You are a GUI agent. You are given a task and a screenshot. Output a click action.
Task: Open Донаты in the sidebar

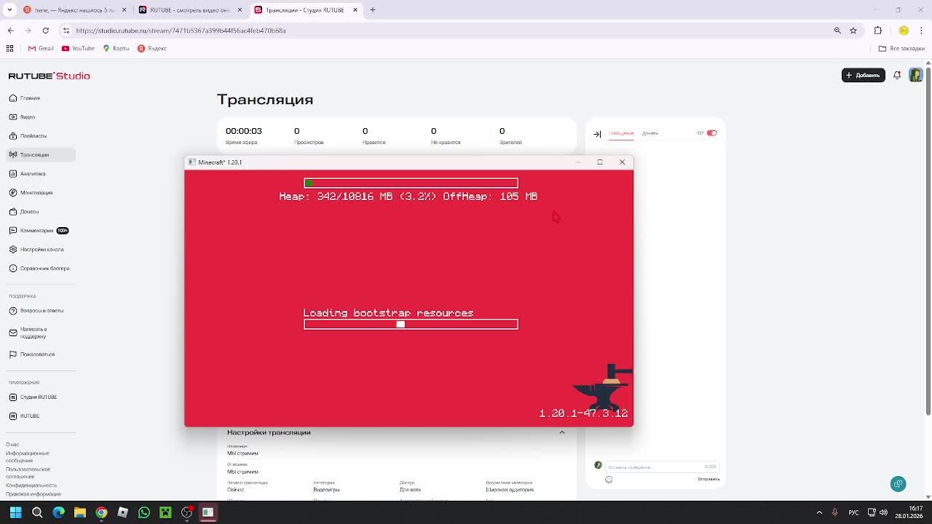tap(29, 211)
